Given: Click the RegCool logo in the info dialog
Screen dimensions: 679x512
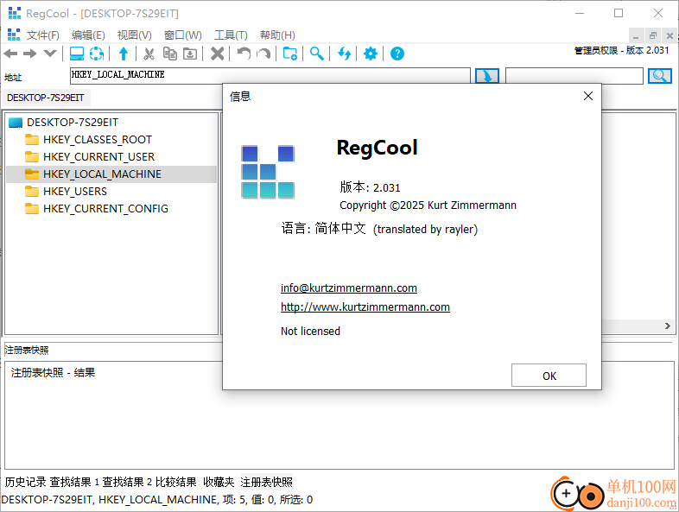Looking at the screenshot, I should 268,172.
